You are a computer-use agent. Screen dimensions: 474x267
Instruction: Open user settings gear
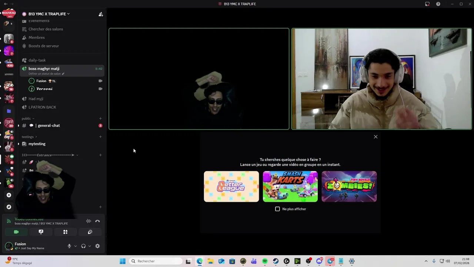pyautogui.click(x=97, y=246)
